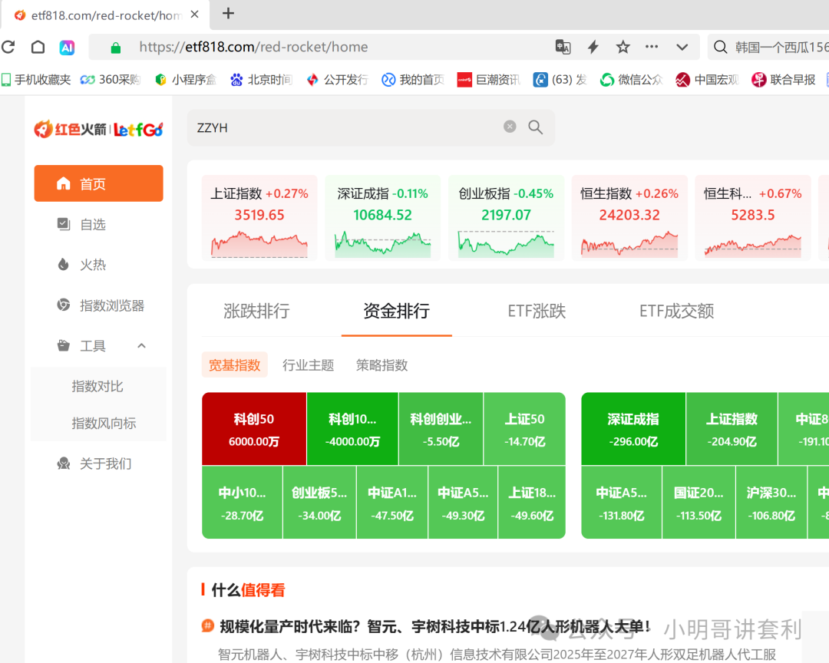Click the lightning bolt speed icon
The width and height of the screenshot is (829, 663).
593,48
